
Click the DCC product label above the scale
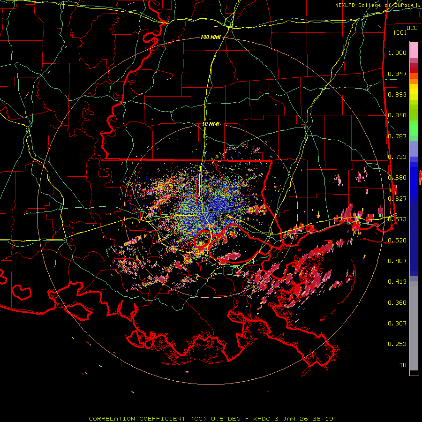click(x=412, y=28)
